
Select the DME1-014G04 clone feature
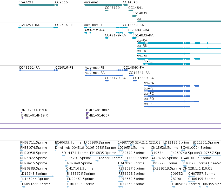click(x=154, y=118)
